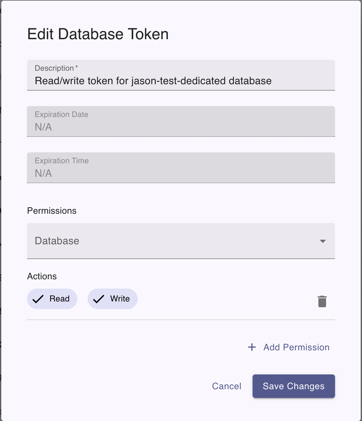Select the Permissions section heading
362x421 pixels.
(52, 210)
